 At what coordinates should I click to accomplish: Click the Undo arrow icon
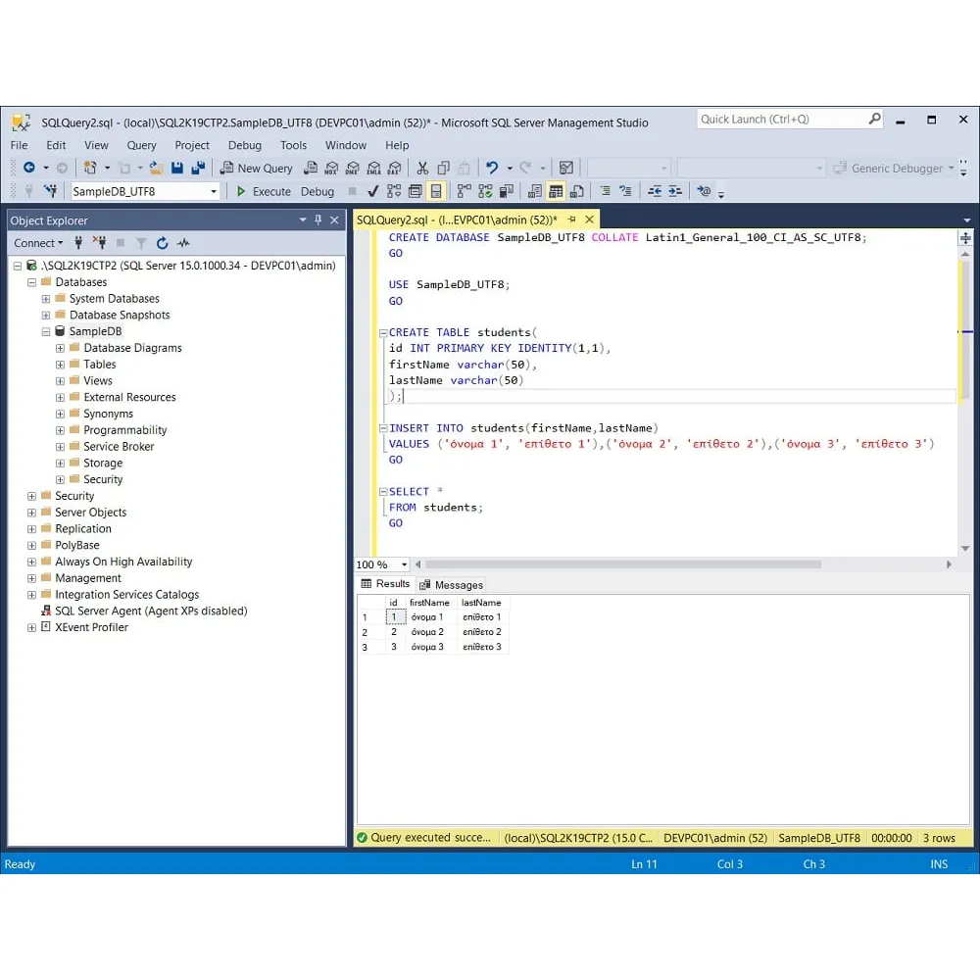click(492, 168)
